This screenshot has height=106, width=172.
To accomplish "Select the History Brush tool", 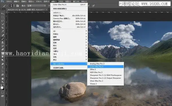I will [x=3, y=46].
